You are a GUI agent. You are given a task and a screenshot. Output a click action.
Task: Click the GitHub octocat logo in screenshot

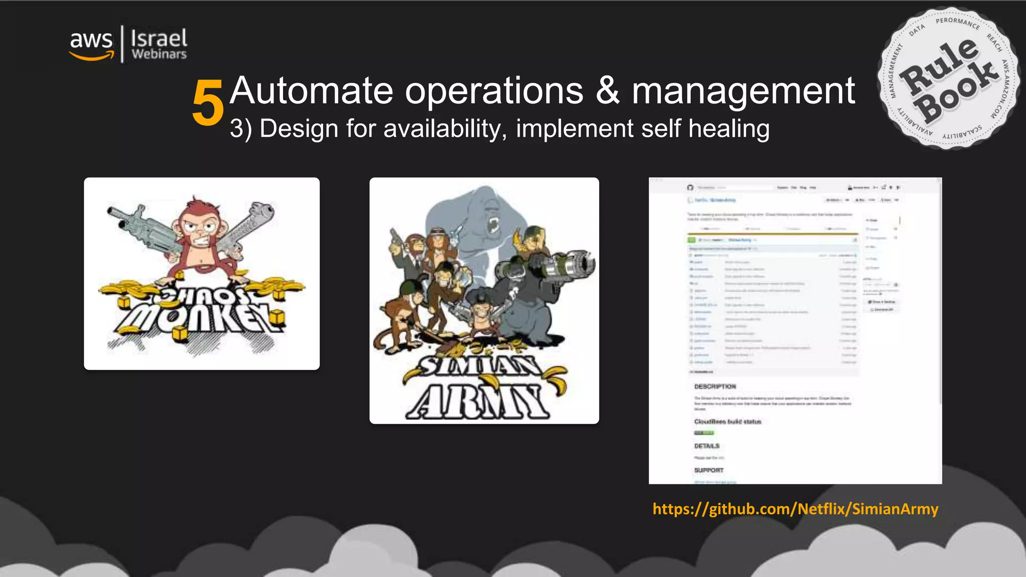(x=690, y=187)
